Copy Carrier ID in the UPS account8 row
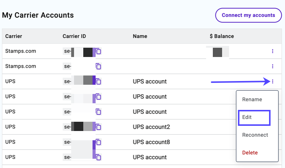This screenshot has width=285, height=168. pos(98,142)
